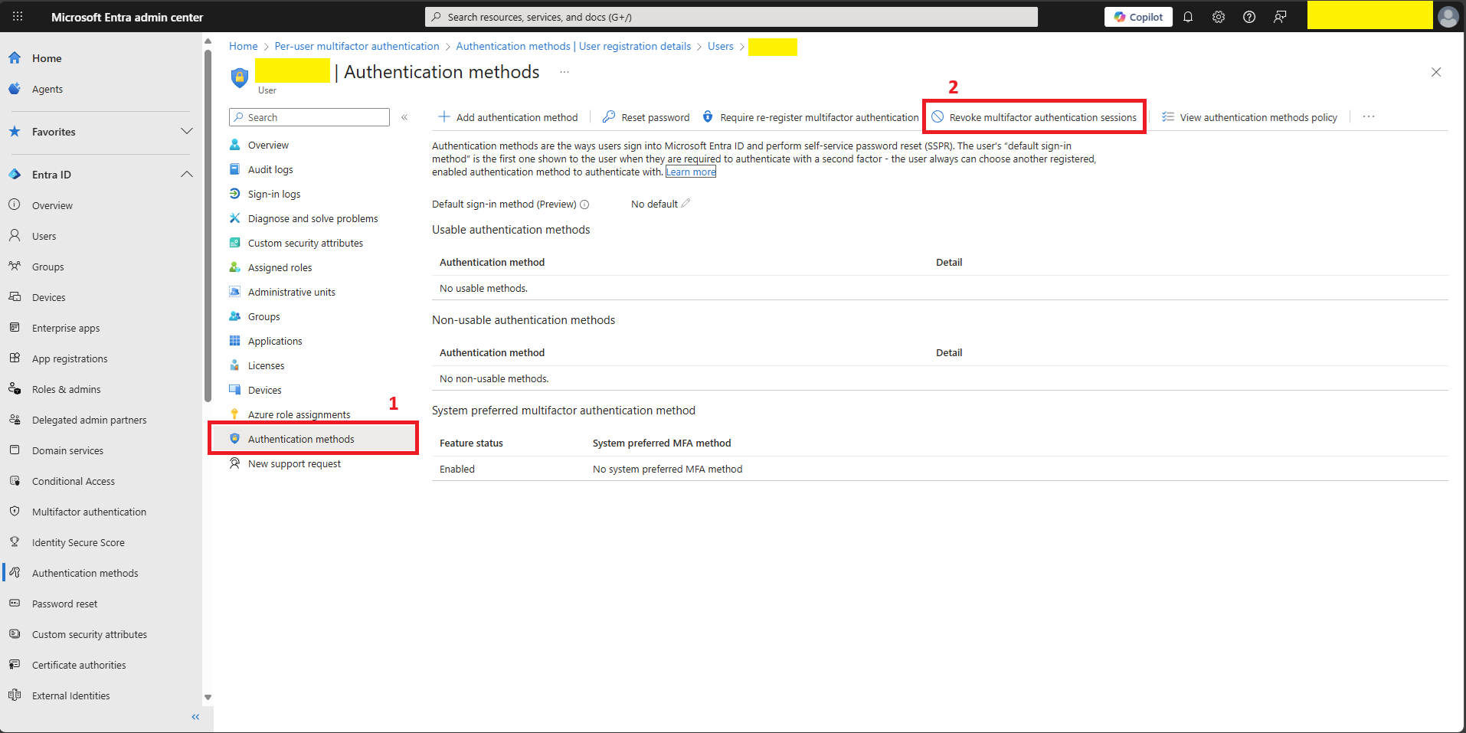Click the Delegated admin partners icon
1466x733 pixels.
coord(15,420)
